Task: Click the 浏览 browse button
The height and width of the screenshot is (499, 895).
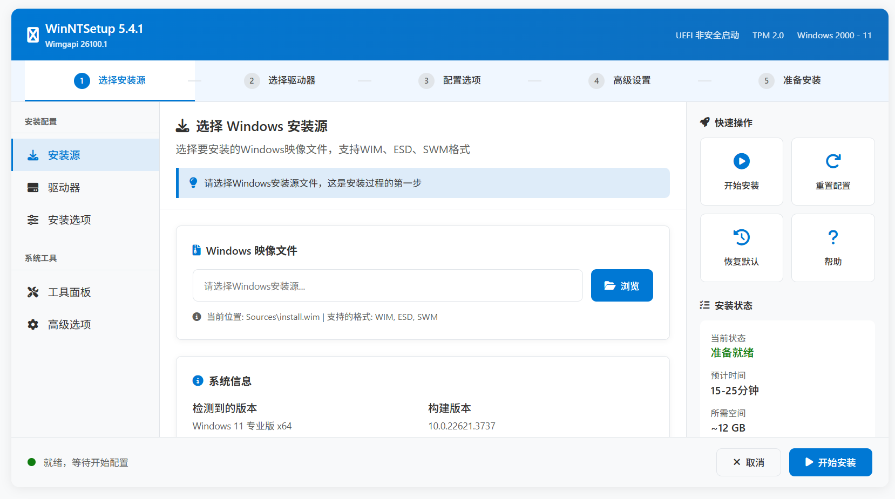Action: 622,285
